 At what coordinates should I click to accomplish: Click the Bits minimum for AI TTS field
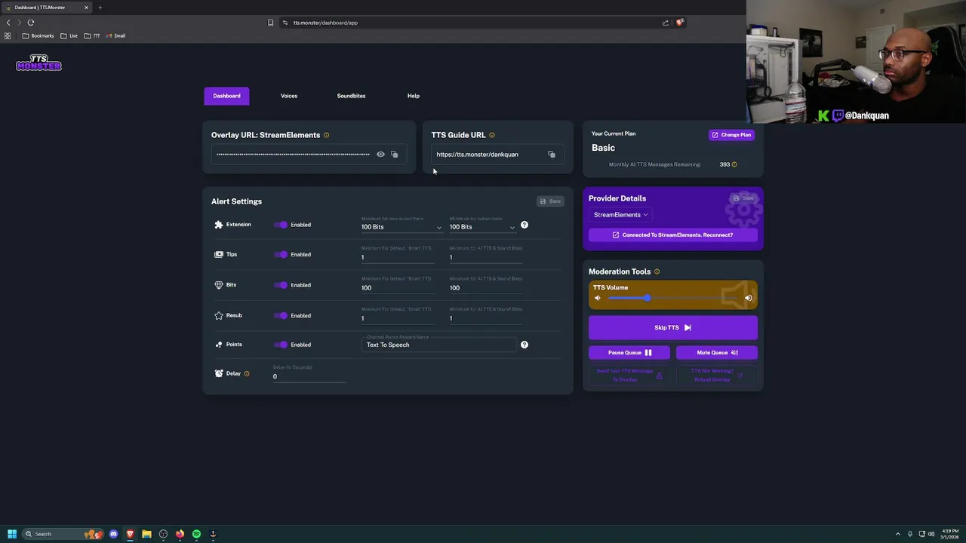coord(485,287)
